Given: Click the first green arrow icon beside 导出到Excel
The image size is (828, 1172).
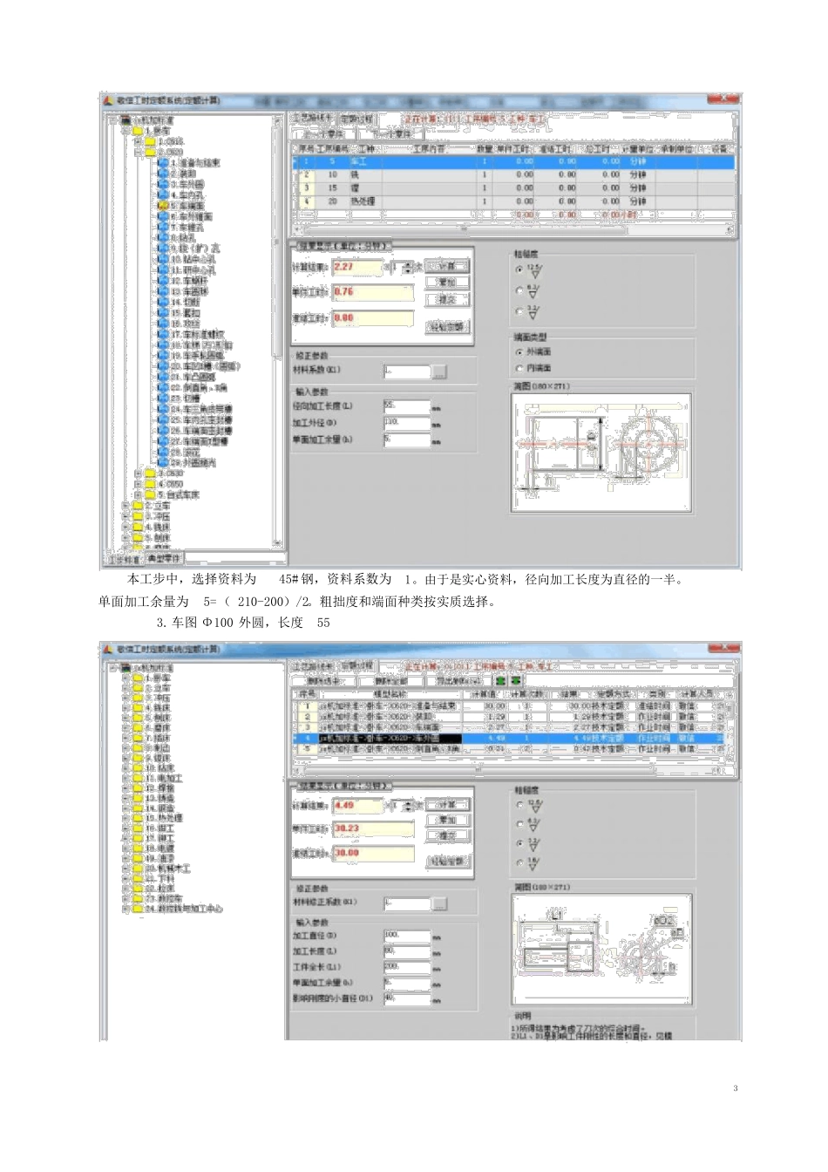Looking at the screenshot, I should 501,680.
